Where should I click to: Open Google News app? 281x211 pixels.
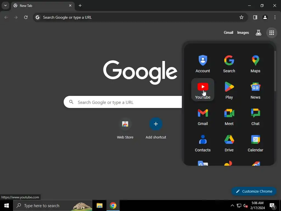(255, 90)
